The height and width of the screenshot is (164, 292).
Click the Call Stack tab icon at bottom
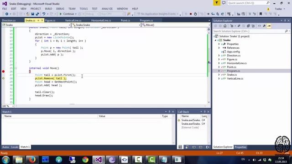point(180,147)
